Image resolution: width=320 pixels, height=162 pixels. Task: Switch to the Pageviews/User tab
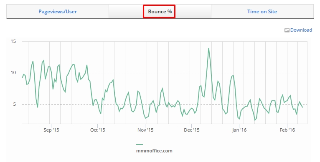tap(58, 12)
